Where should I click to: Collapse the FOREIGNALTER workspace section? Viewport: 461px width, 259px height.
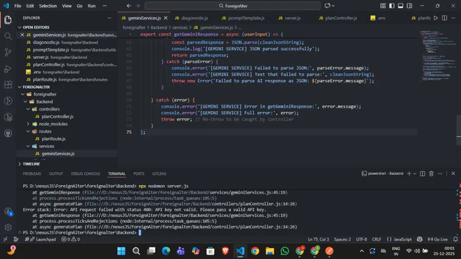[20, 87]
